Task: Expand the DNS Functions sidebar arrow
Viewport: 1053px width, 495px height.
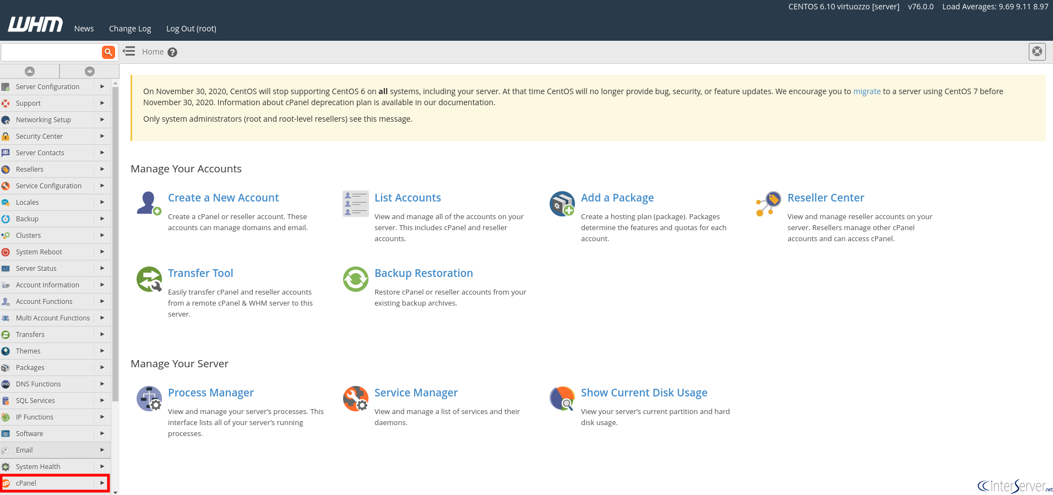Action: (x=102, y=384)
